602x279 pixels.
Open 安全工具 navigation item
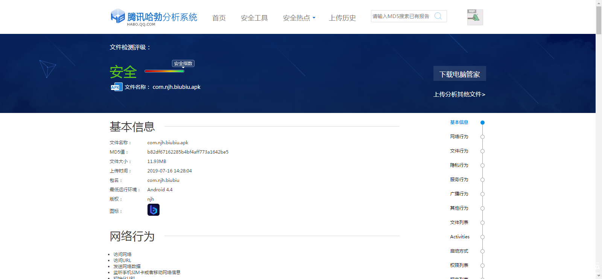pyautogui.click(x=254, y=18)
